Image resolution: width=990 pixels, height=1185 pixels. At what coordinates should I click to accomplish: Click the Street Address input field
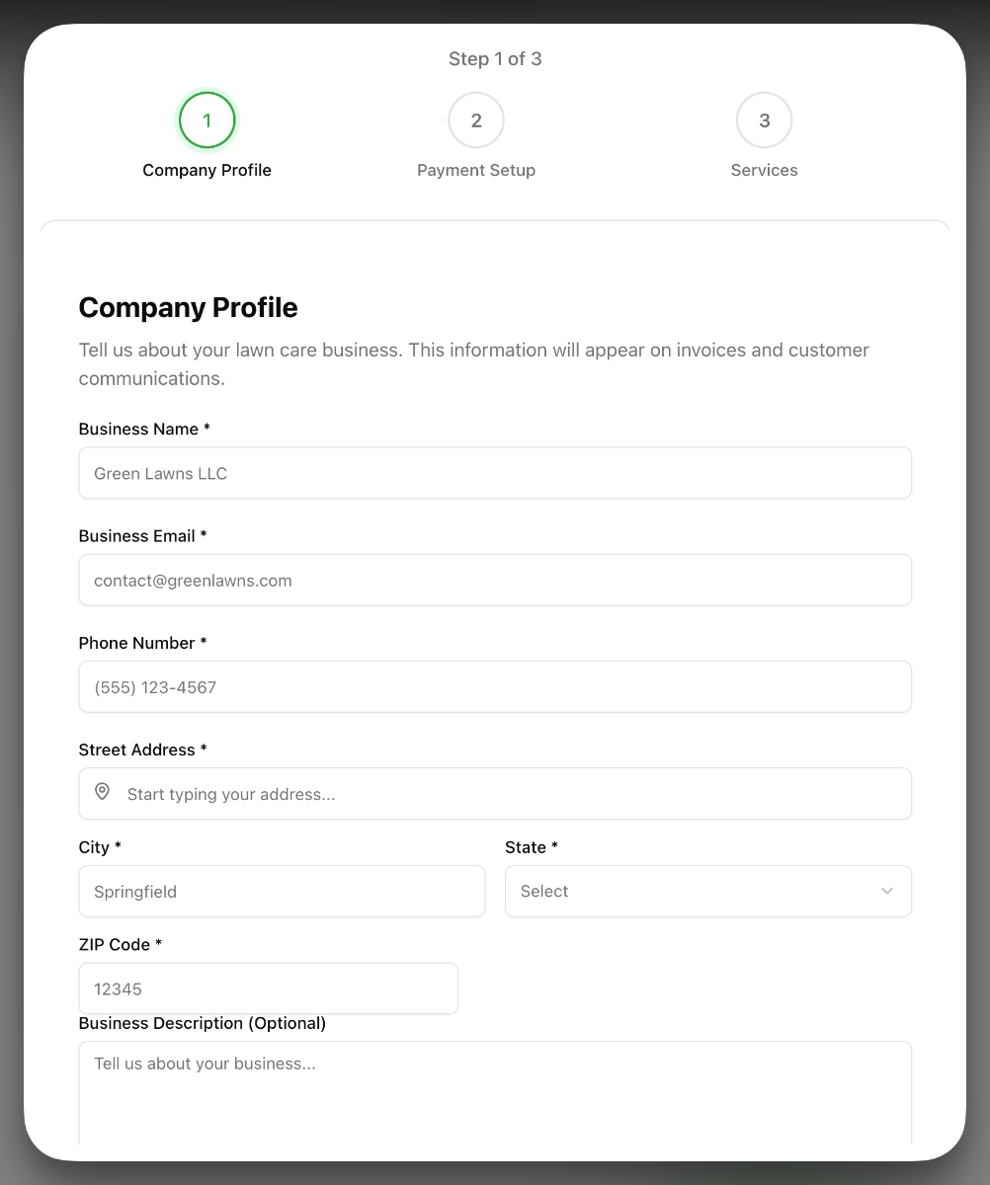point(495,793)
